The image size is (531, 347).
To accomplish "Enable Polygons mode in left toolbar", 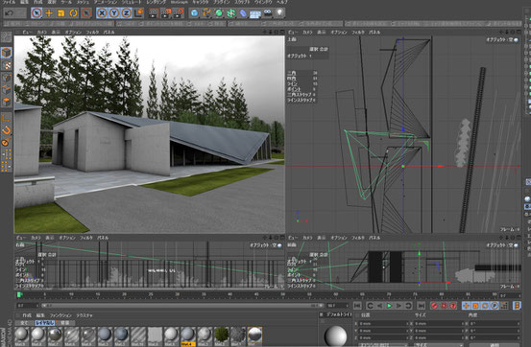I will coord(7,102).
